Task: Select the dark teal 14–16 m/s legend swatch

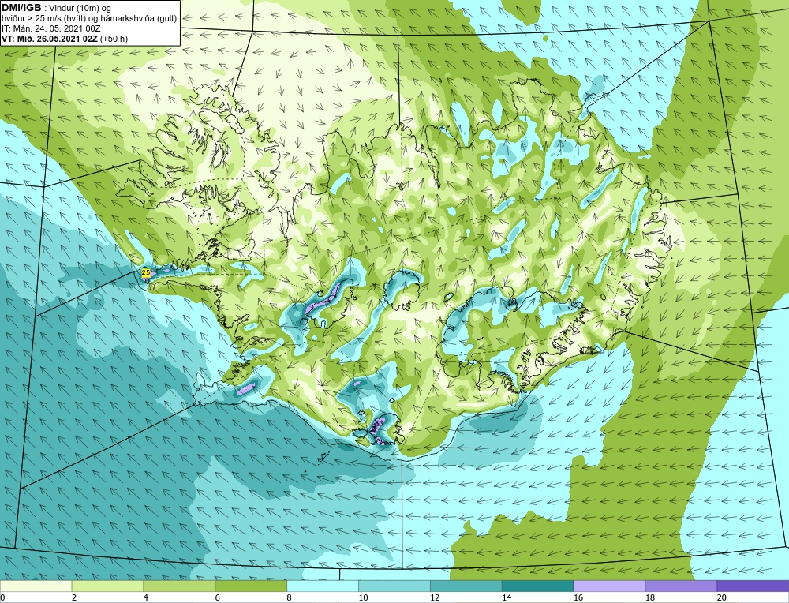Action: point(538,586)
